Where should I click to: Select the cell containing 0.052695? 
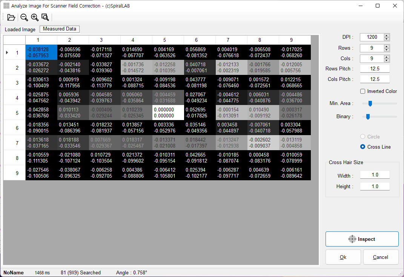(200, 113)
